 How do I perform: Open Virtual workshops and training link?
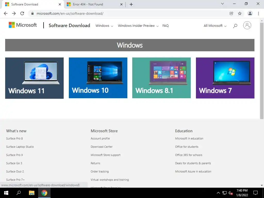[x=110, y=180]
